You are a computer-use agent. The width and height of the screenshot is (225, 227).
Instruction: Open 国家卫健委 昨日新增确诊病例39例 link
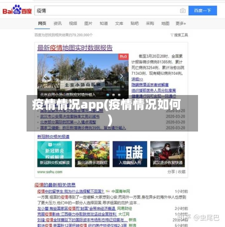coord(83,128)
